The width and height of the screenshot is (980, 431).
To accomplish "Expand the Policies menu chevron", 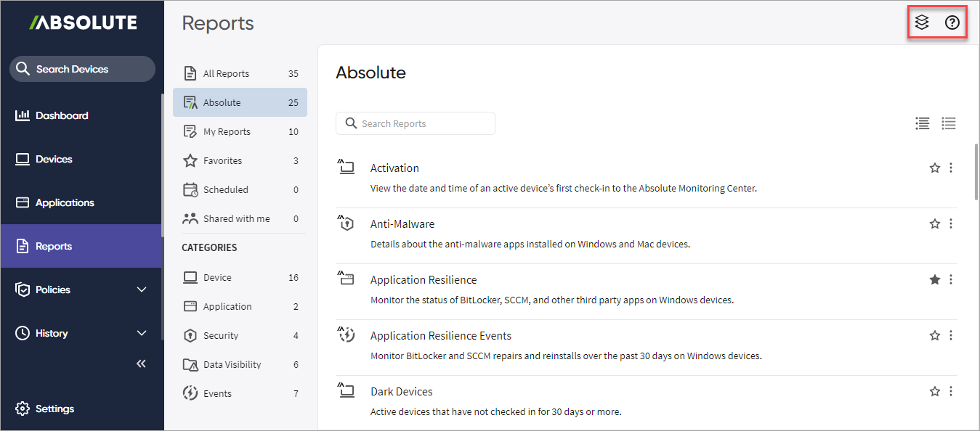I will pyautogui.click(x=142, y=290).
